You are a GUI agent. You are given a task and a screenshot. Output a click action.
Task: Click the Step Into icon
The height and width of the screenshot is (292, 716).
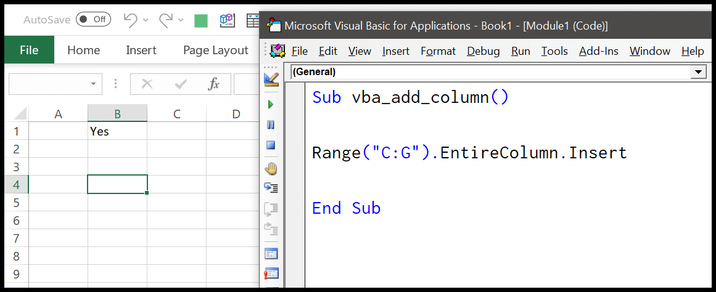point(271,188)
